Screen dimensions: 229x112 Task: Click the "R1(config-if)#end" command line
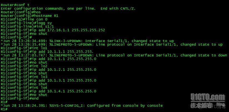click(19, 98)
